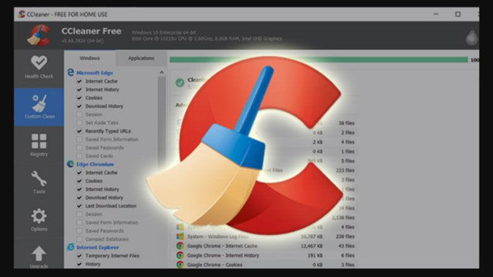Click the 223 files count
This screenshot has height=277, width=493.
345,171
